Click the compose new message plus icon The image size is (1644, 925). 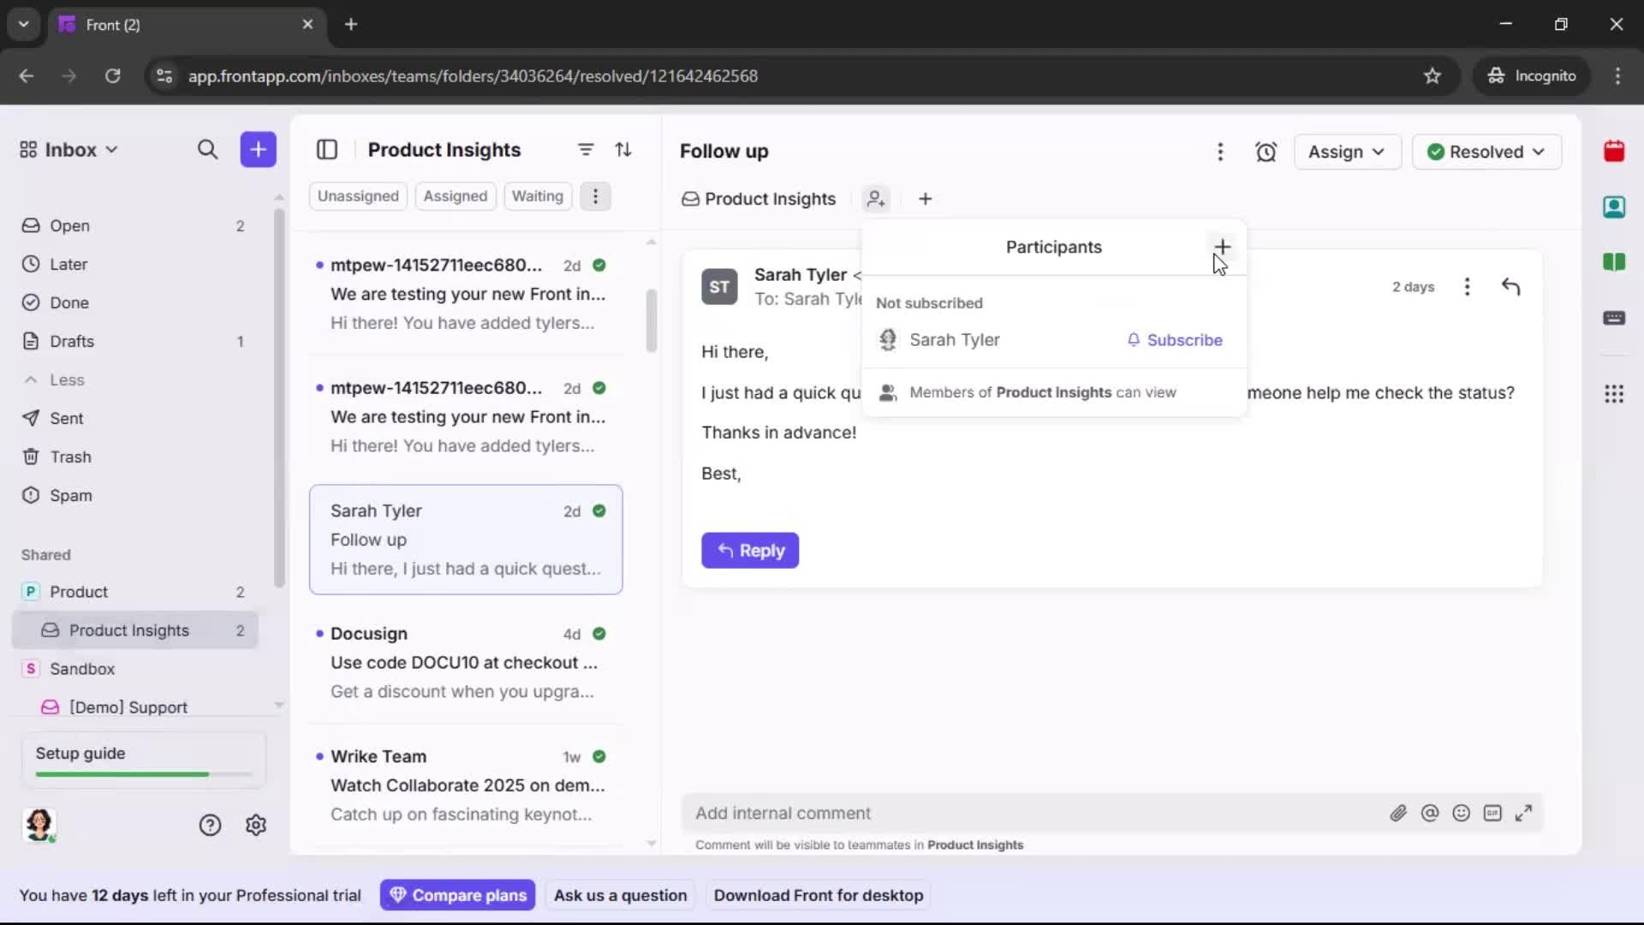tap(258, 149)
